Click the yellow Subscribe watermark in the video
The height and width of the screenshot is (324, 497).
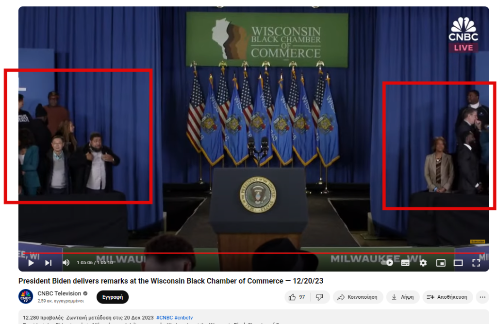(478, 242)
